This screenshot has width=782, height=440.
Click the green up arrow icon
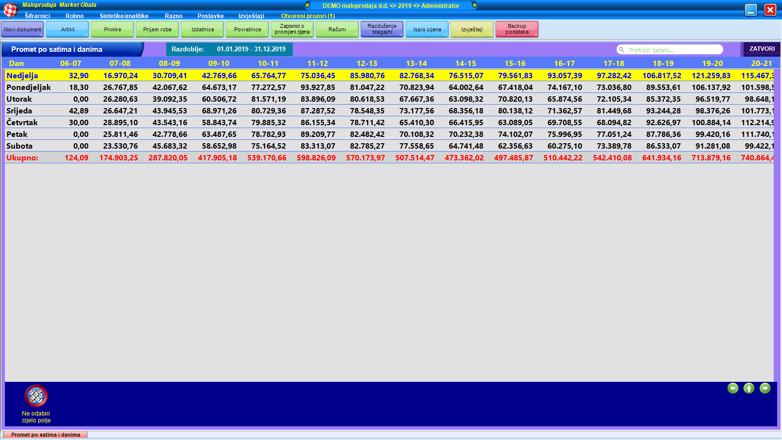click(x=749, y=388)
